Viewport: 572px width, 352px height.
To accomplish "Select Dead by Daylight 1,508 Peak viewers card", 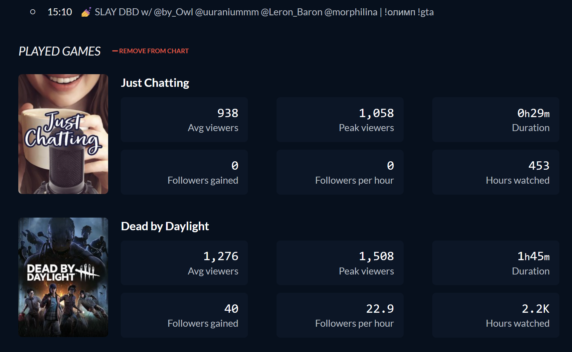I will click(340, 263).
